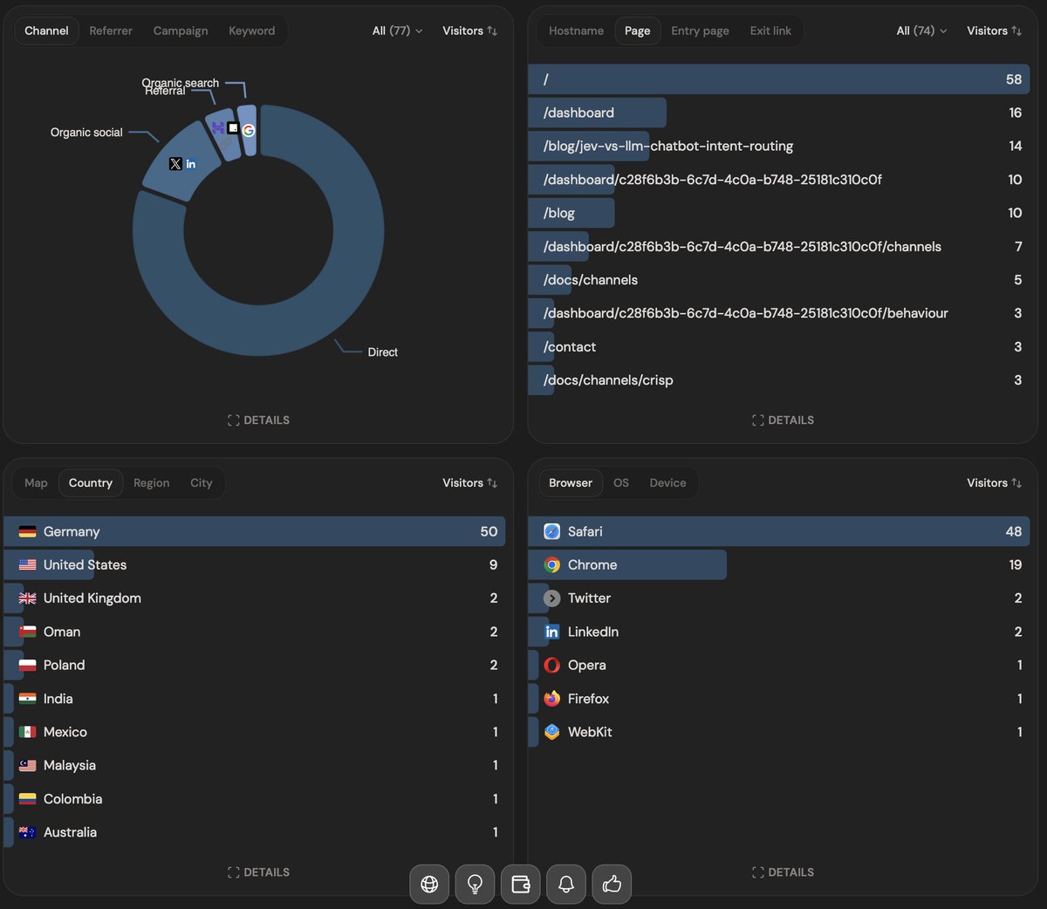The width and height of the screenshot is (1047, 909).
Task: Click the Safari browser icon
Action: (x=552, y=531)
